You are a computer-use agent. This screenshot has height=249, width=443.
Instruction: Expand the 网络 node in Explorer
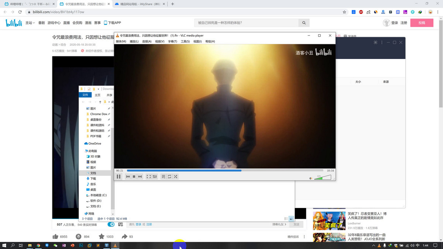[83, 214]
